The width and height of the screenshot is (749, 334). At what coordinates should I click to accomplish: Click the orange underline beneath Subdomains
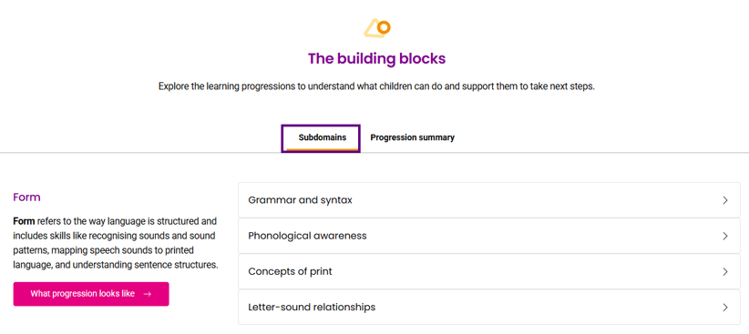[321, 149]
